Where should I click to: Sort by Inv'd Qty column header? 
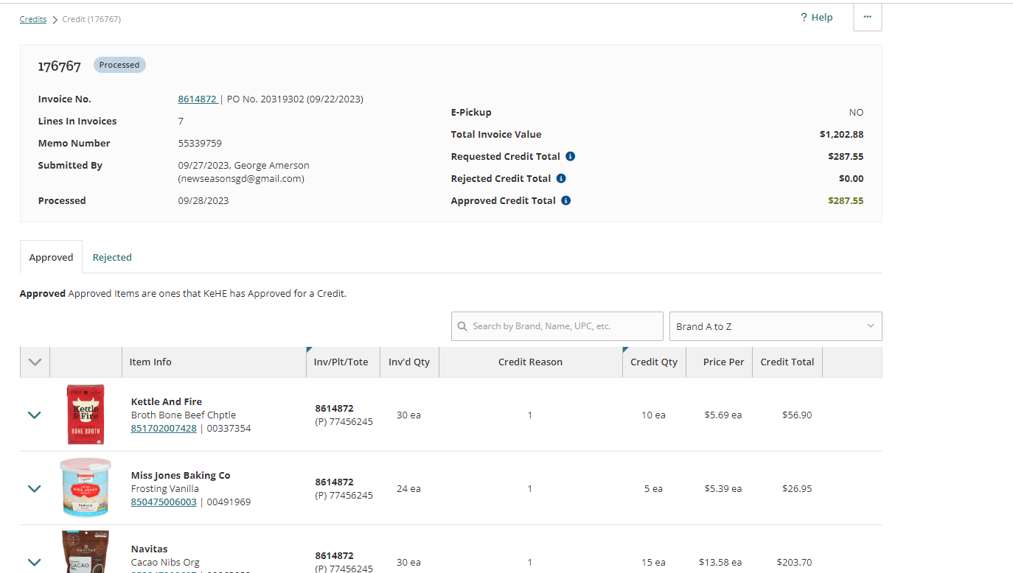click(x=409, y=362)
